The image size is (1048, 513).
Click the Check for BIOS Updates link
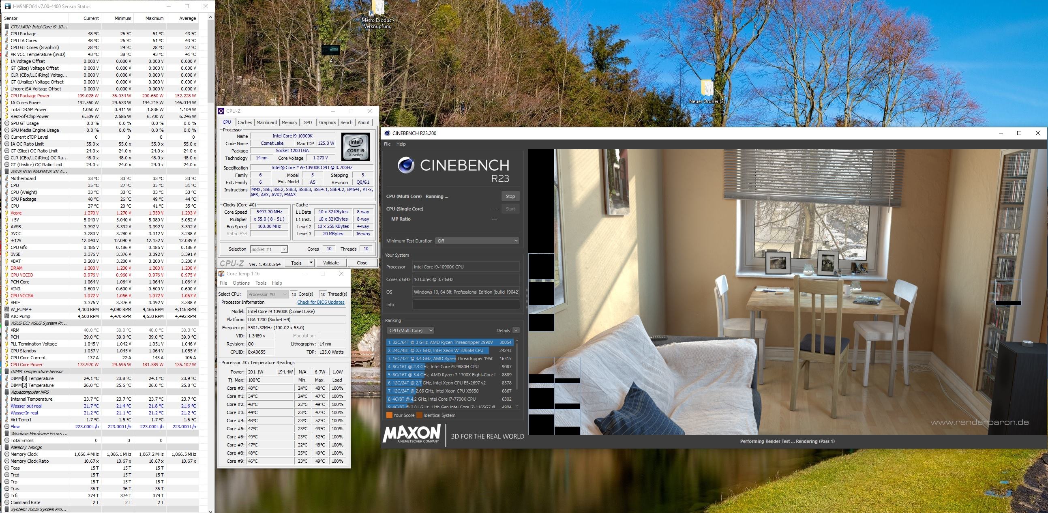pyautogui.click(x=321, y=302)
